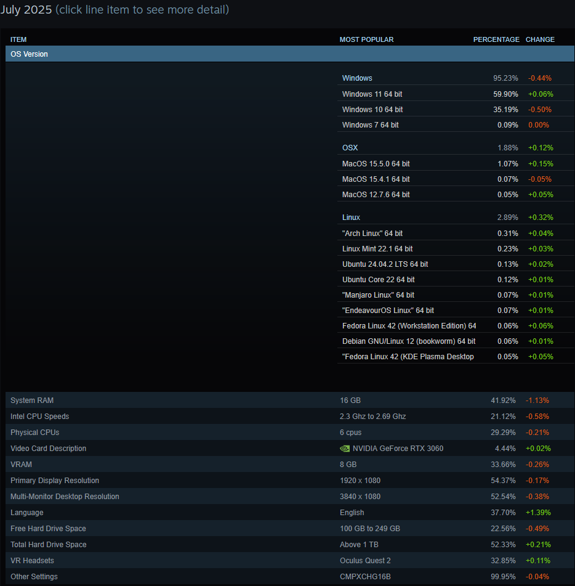575x586 pixels.
Task: Click the -1.13% System RAM change value
Action: pos(537,401)
